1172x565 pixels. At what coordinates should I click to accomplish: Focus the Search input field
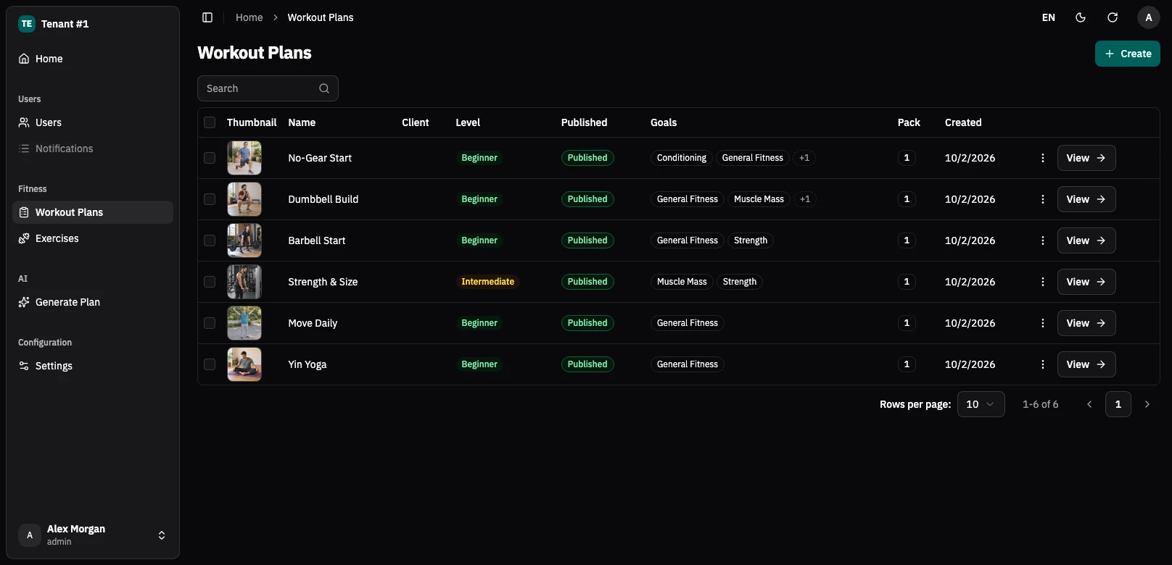[x=268, y=88]
